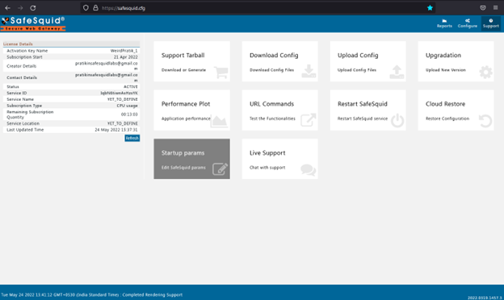
Task: Click the License Details heading
Action: [x=18, y=44]
